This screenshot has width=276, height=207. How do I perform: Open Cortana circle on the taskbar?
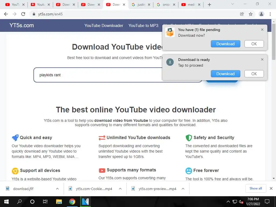pyautogui.click(x=32, y=202)
